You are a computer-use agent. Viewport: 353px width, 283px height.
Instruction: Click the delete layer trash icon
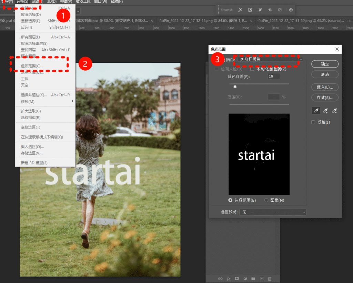click(x=270, y=278)
